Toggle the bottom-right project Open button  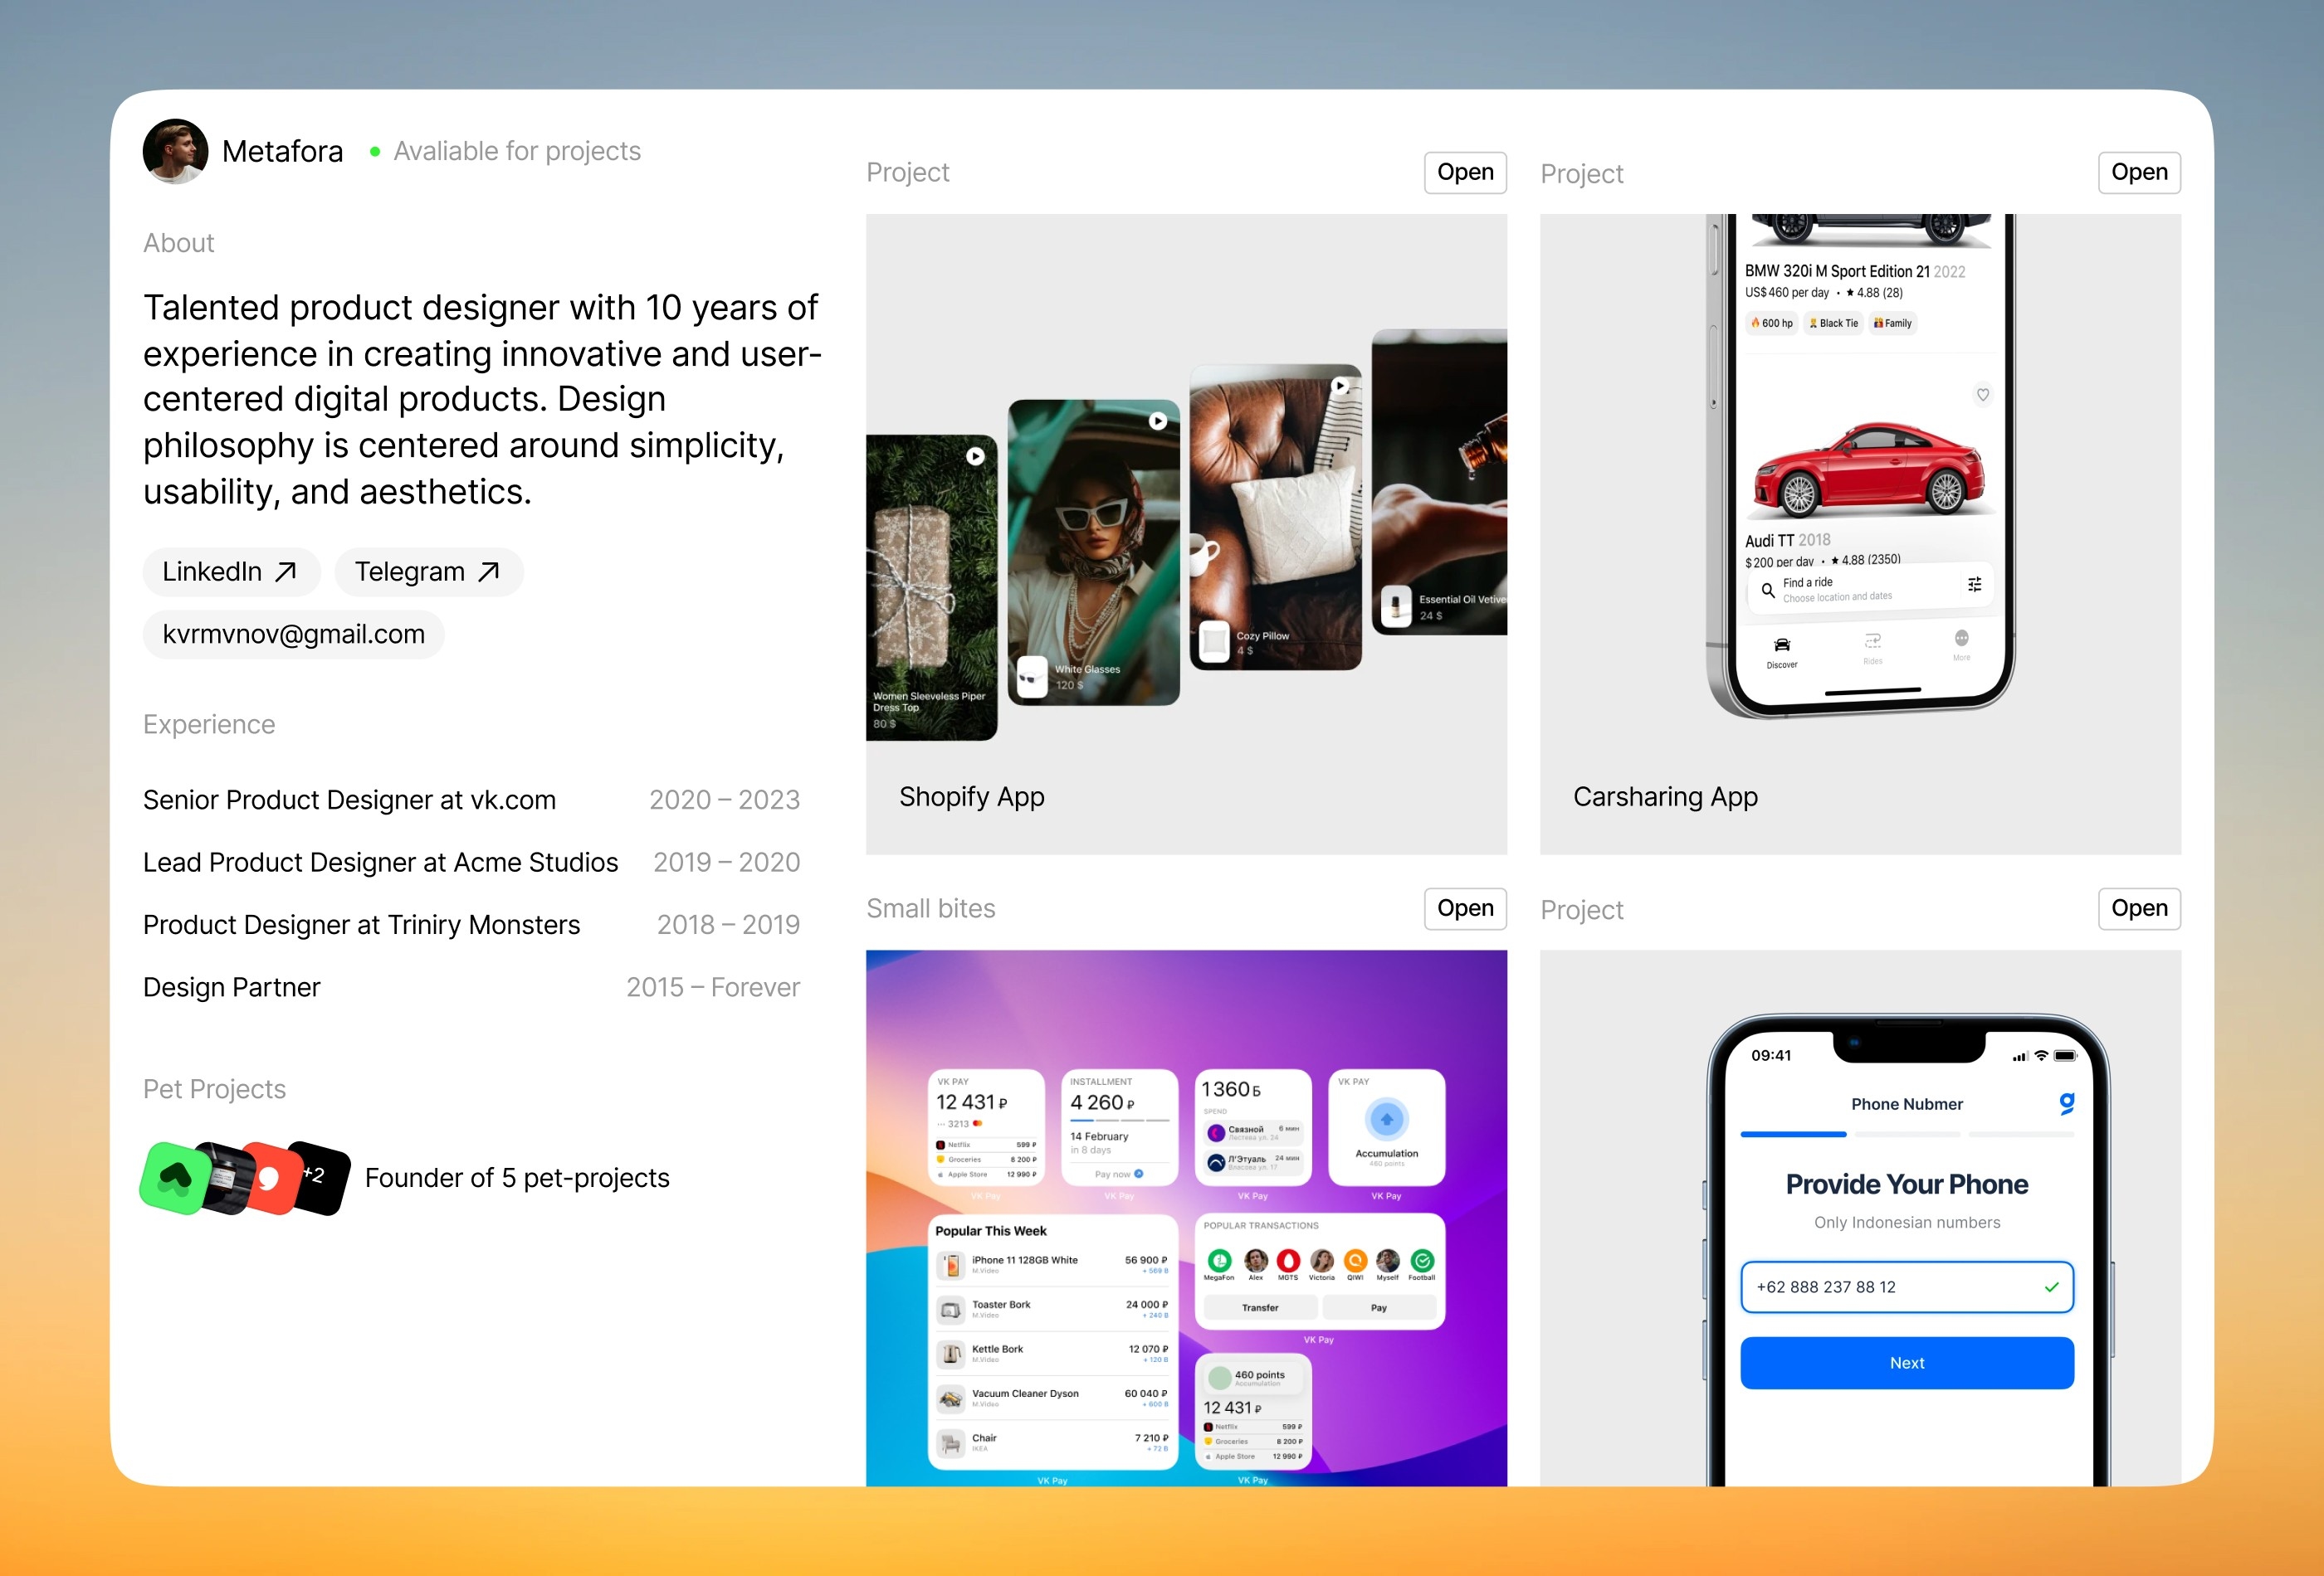click(2139, 909)
